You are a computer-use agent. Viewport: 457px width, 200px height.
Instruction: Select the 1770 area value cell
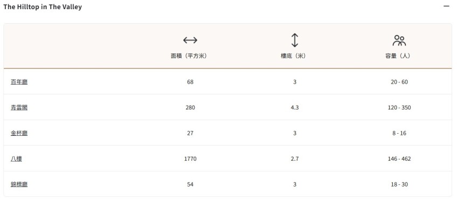(190, 159)
